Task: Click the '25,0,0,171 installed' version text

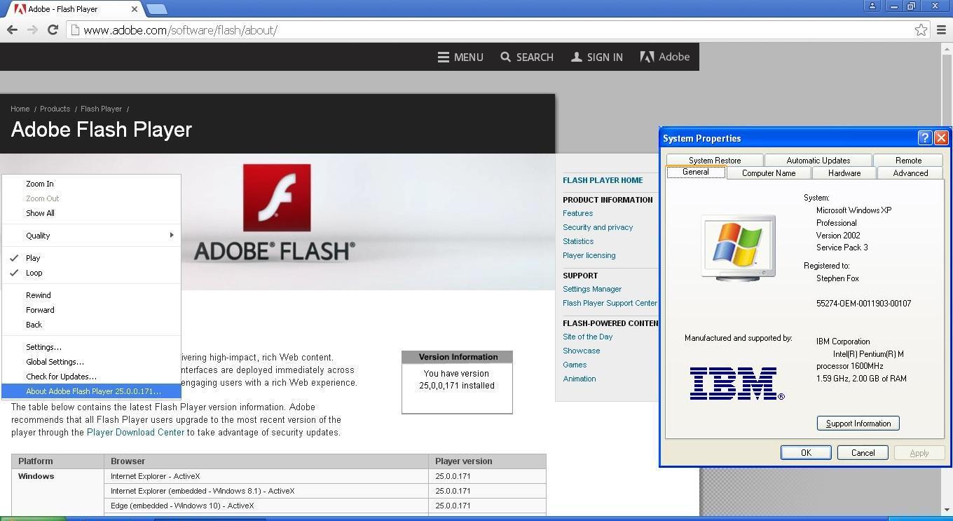Action: 457,386
